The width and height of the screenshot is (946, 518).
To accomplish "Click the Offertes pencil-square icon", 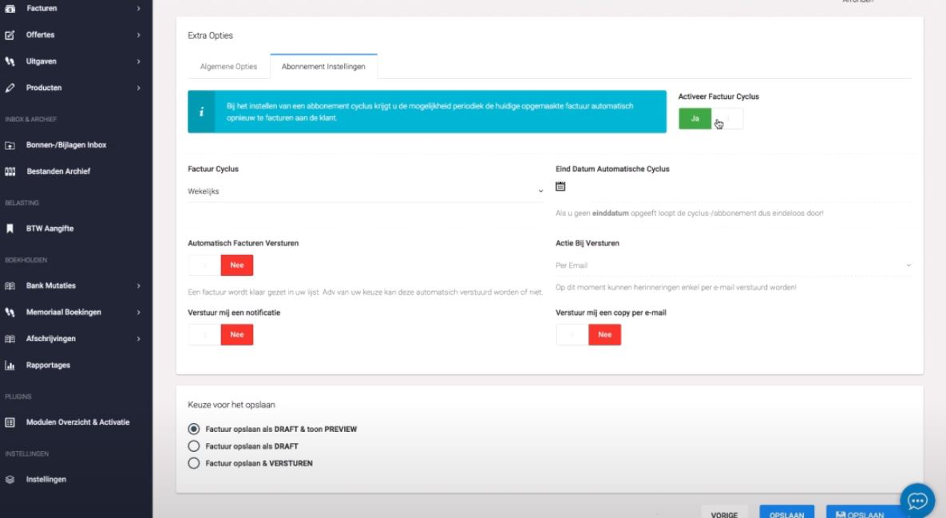I will tap(10, 35).
